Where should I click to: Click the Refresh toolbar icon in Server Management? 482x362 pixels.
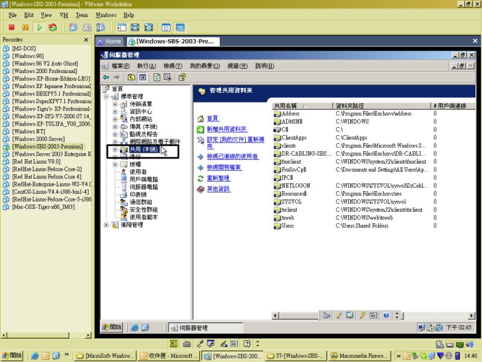pos(157,77)
